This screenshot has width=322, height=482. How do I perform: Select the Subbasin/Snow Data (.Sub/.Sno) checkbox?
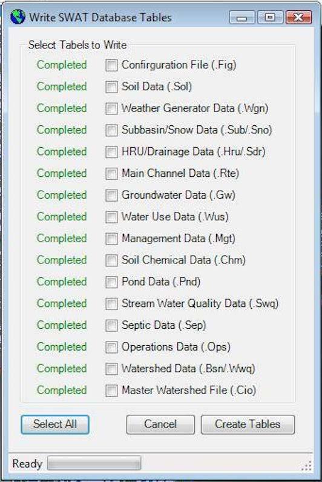111,130
